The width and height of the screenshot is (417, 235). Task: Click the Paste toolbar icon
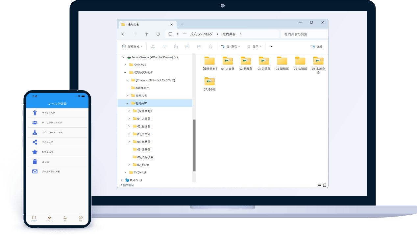(176, 46)
